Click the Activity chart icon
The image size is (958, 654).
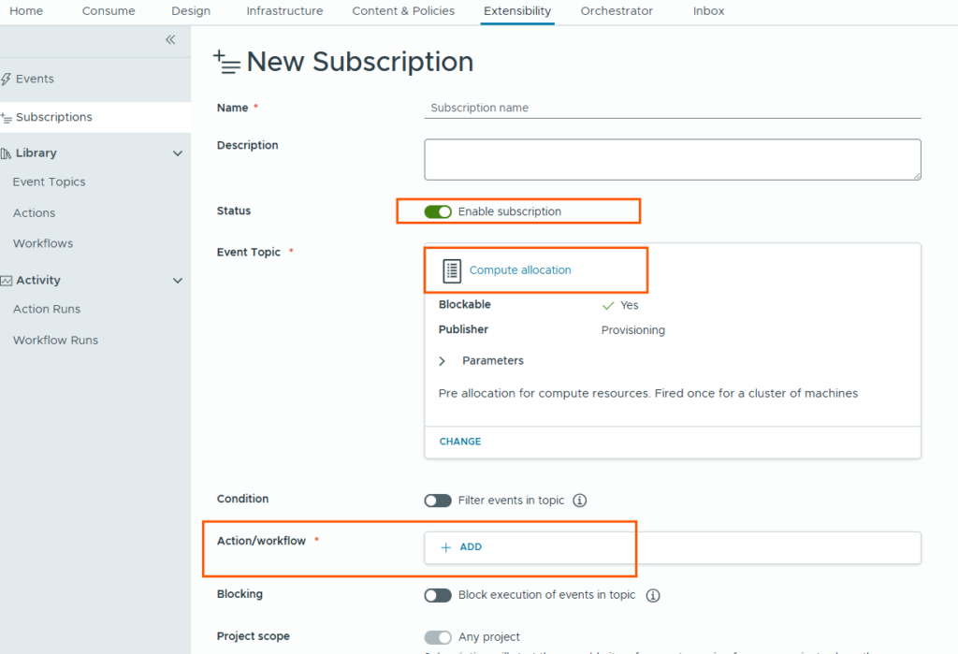pyautogui.click(x=7, y=281)
